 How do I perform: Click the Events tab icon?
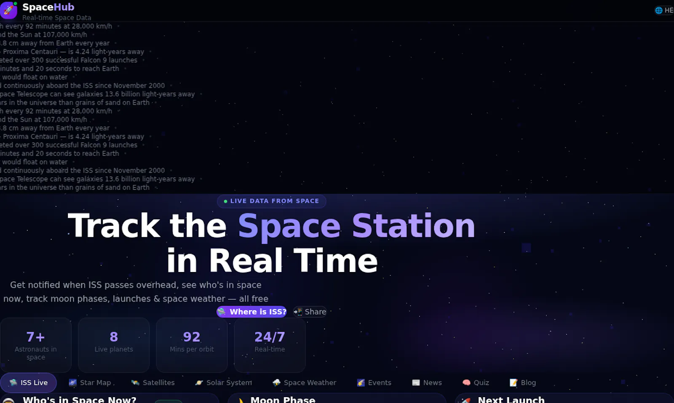tap(361, 382)
